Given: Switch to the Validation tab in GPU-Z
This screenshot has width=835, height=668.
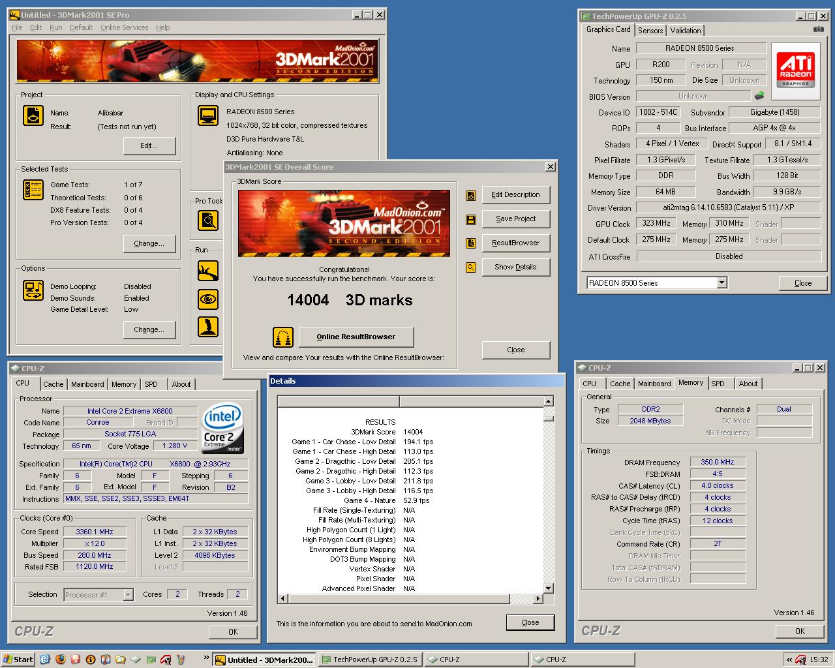Looking at the screenshot, I should (x=686, y=31).
